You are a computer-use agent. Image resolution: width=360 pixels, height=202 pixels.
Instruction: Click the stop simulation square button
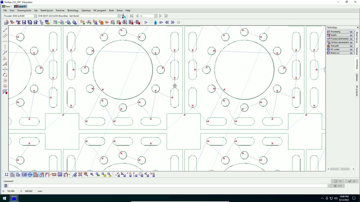tap(178, 22)
